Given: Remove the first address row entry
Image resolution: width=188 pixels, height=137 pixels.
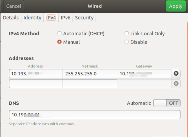Looking at the screenshot, I should pyautogui.click(x=176, y=73).
